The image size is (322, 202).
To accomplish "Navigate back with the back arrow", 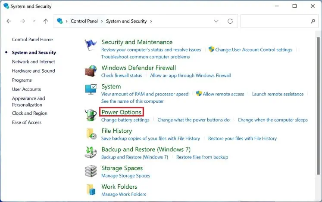I will (x=9, y=21).
